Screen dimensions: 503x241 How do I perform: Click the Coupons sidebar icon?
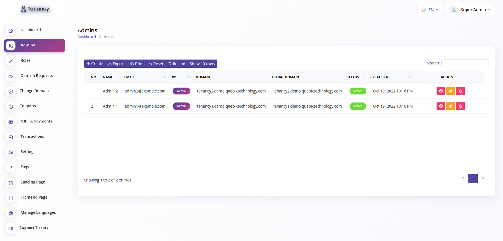(11, 107)
